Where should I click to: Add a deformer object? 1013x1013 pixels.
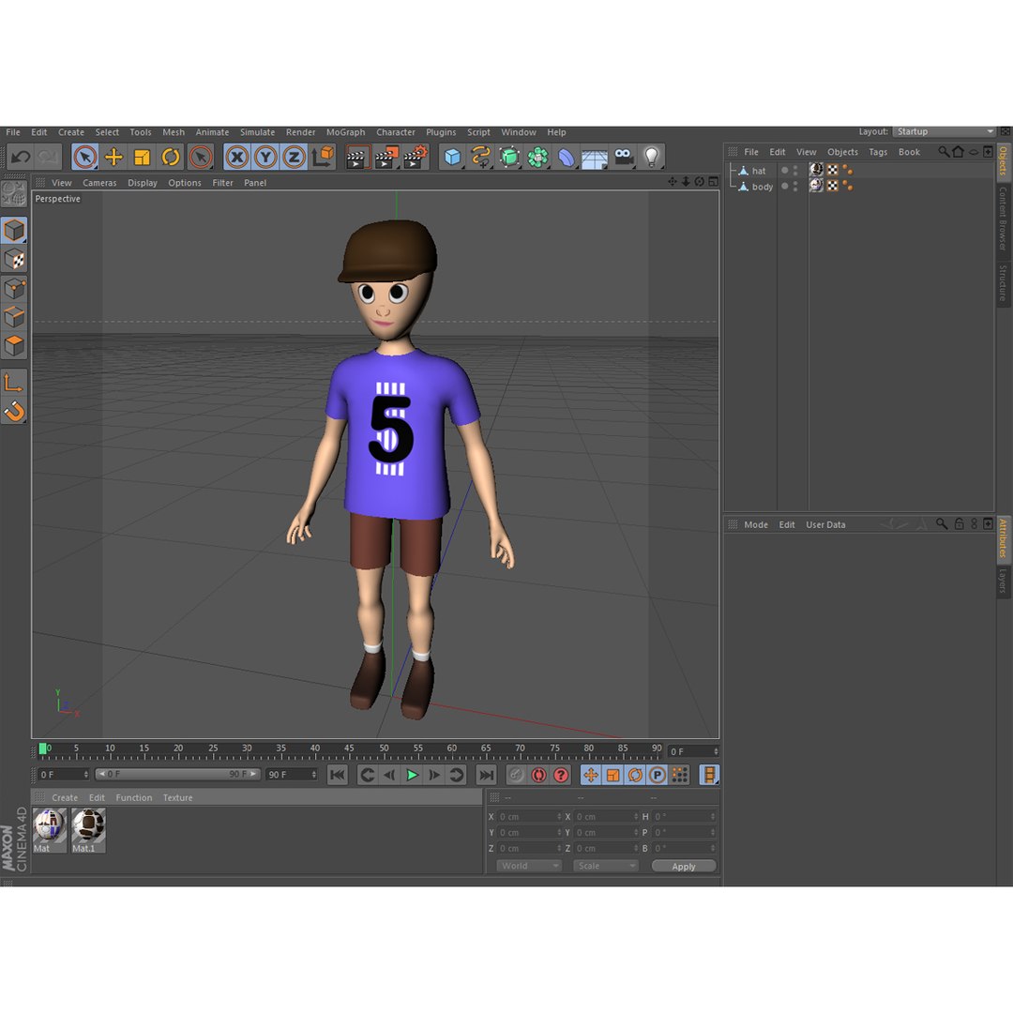pyautogui.click(x=566, y=157)
